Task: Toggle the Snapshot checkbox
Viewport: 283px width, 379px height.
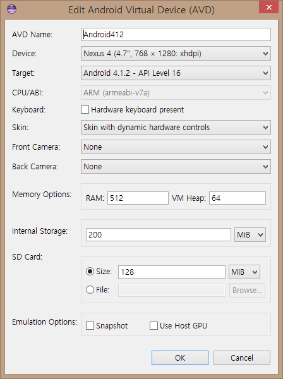Action: click(x=90, y=325)
